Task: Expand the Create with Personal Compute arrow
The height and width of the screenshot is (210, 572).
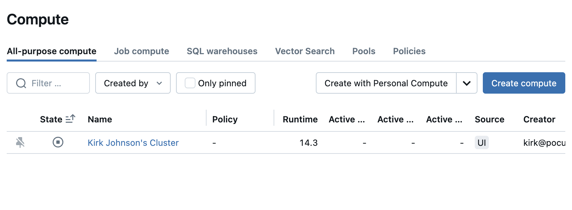Action: pos(467,83)
